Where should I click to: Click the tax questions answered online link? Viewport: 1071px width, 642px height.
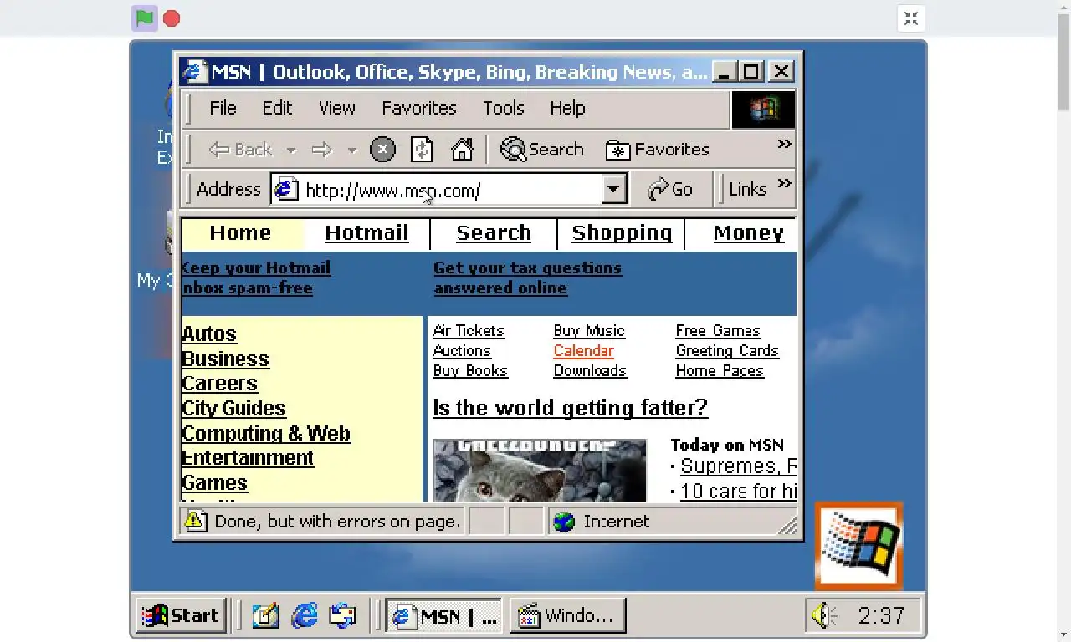527,278
